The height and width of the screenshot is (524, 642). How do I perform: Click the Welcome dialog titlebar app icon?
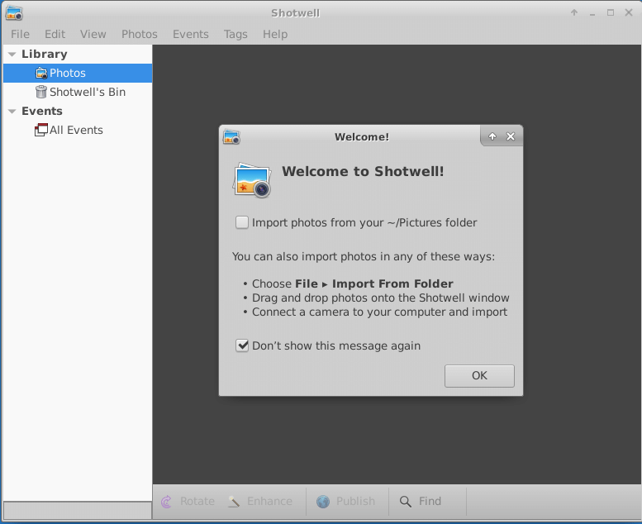pos(231,137)
